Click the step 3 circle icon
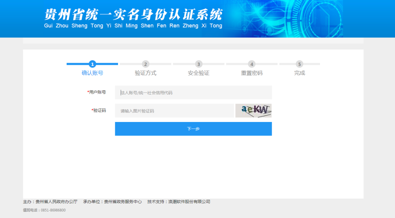395x218 pixels. tap(199, 64)
